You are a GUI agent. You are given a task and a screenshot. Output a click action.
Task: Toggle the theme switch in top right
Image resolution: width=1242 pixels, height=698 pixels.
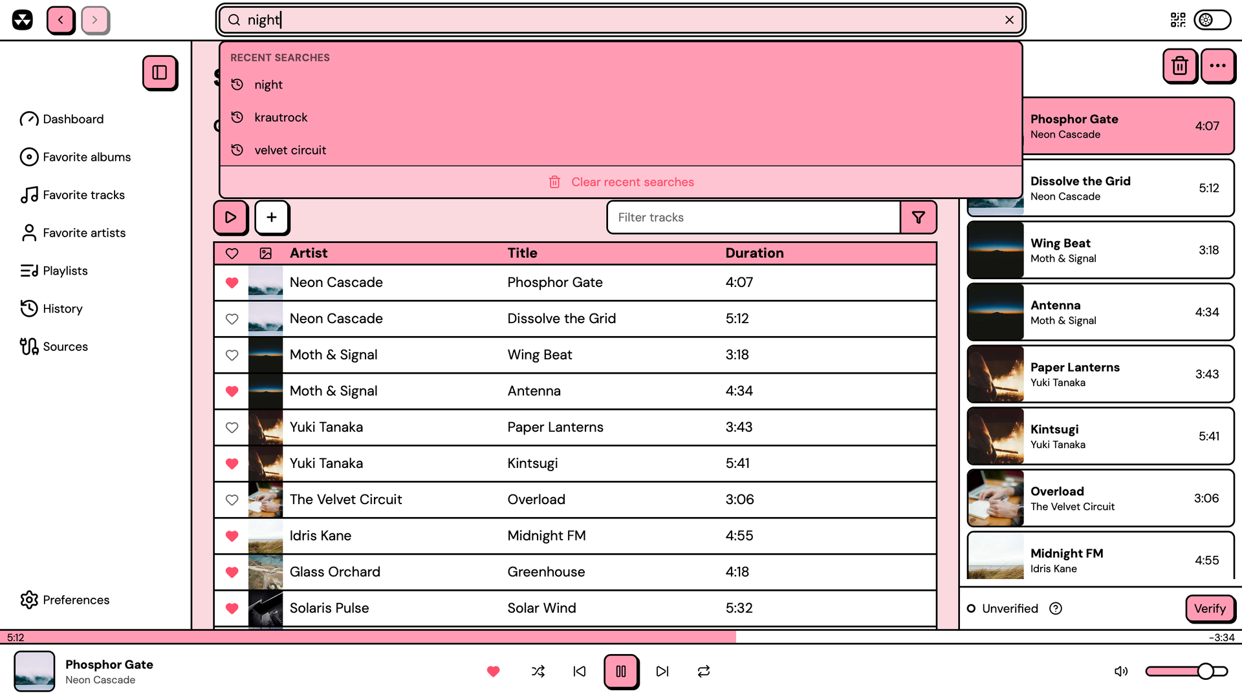pos(1212,20)
